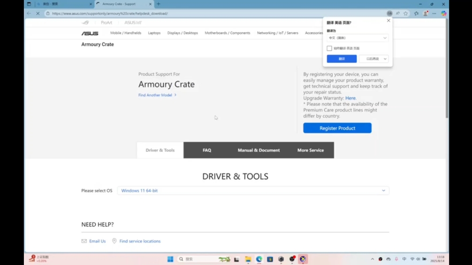
Task: Switch to the first browser tab
Action: 65,4
